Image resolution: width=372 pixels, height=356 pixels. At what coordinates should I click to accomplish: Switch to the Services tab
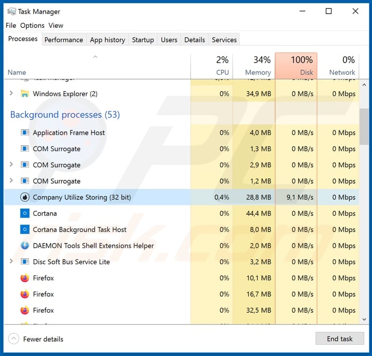coord(224,40)
